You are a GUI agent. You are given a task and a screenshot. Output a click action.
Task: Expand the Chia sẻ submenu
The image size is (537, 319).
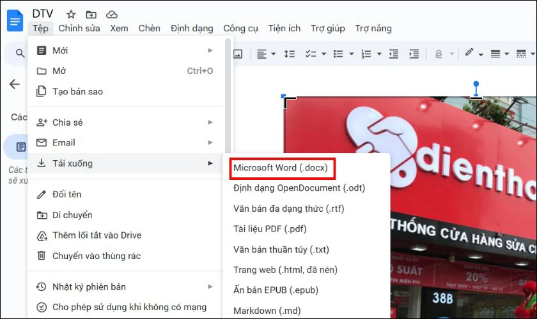126,122
